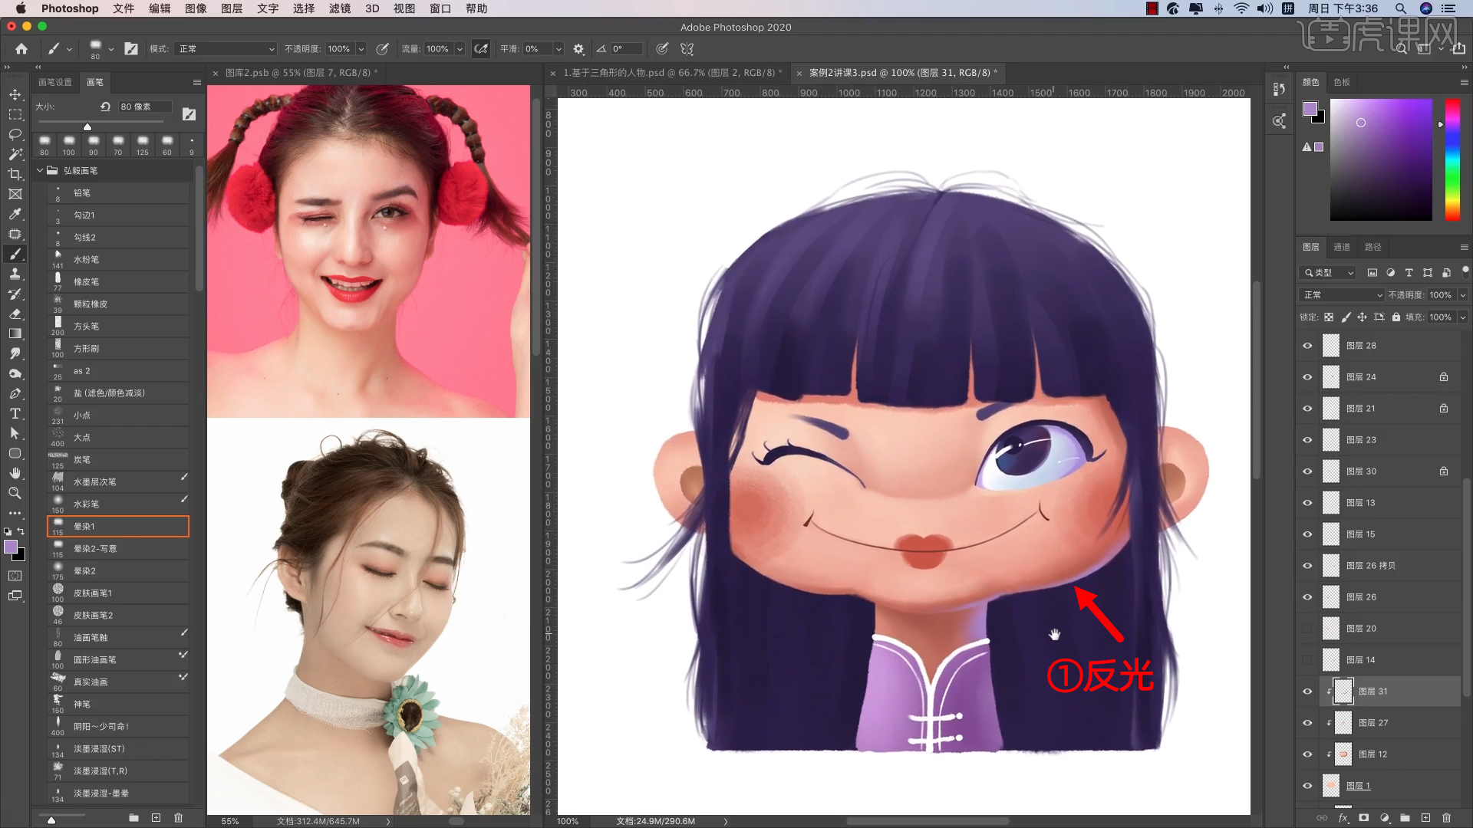Hide layer 图层 13
The height and width of the screenshot is (828, 1473).
point(1307,503)
